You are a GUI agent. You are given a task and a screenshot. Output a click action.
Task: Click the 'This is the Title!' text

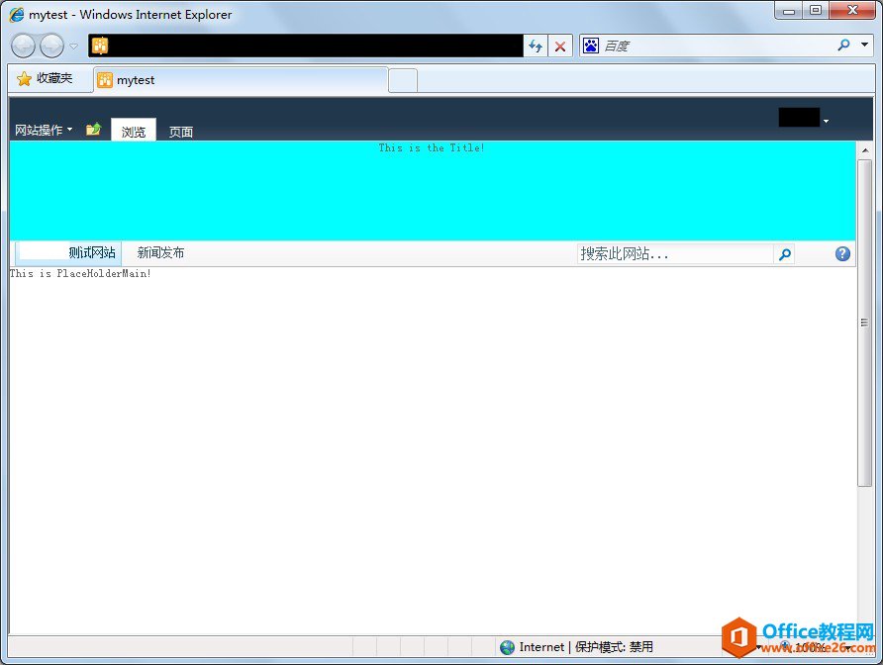click(x=432, y=148)
